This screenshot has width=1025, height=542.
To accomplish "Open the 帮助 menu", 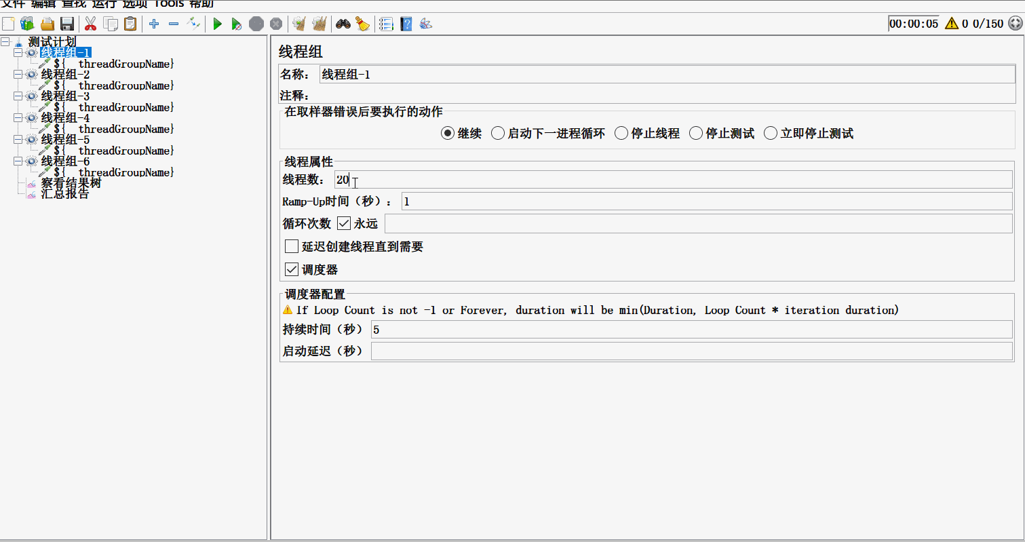I will click(201, 3).
